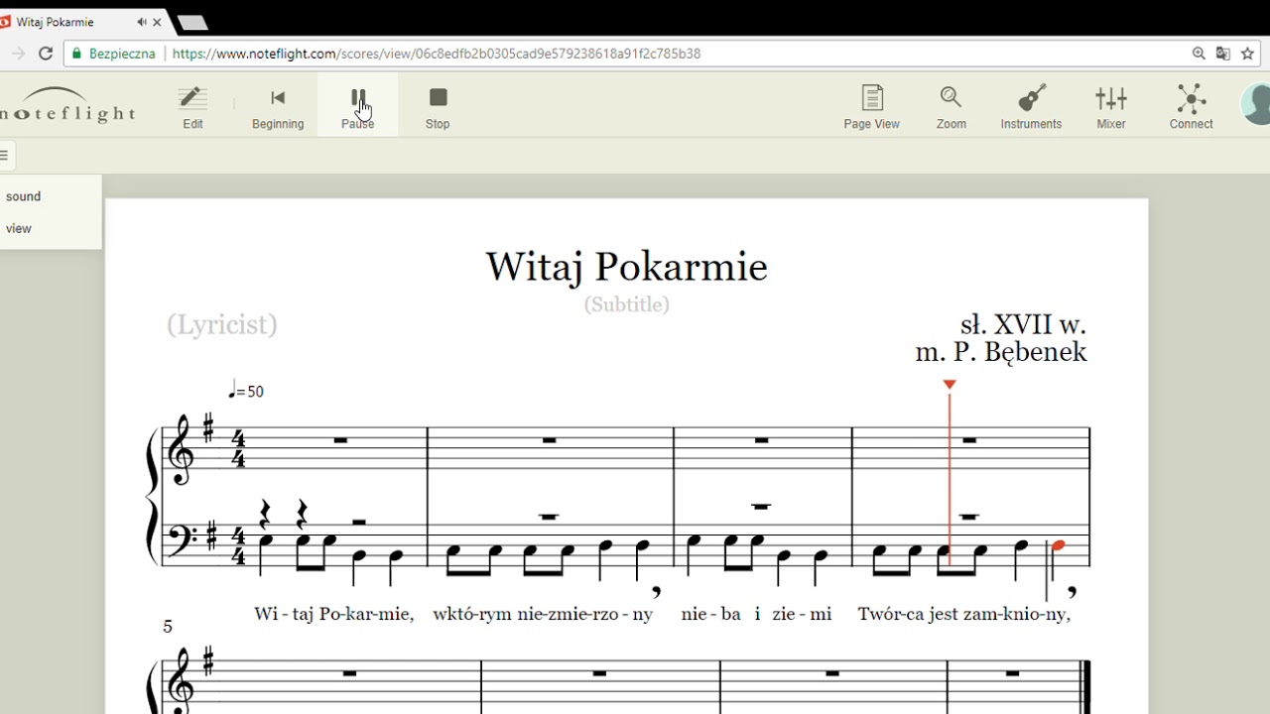1270x714 pixels.
Task: Stop the score playback
Action: pos(438,107)
